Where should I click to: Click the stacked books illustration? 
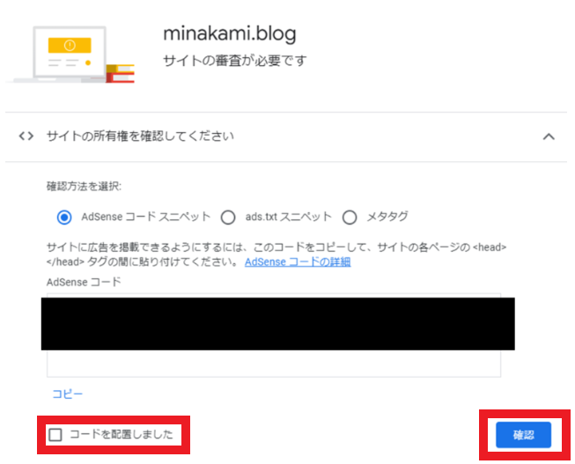tap(121, 73)
